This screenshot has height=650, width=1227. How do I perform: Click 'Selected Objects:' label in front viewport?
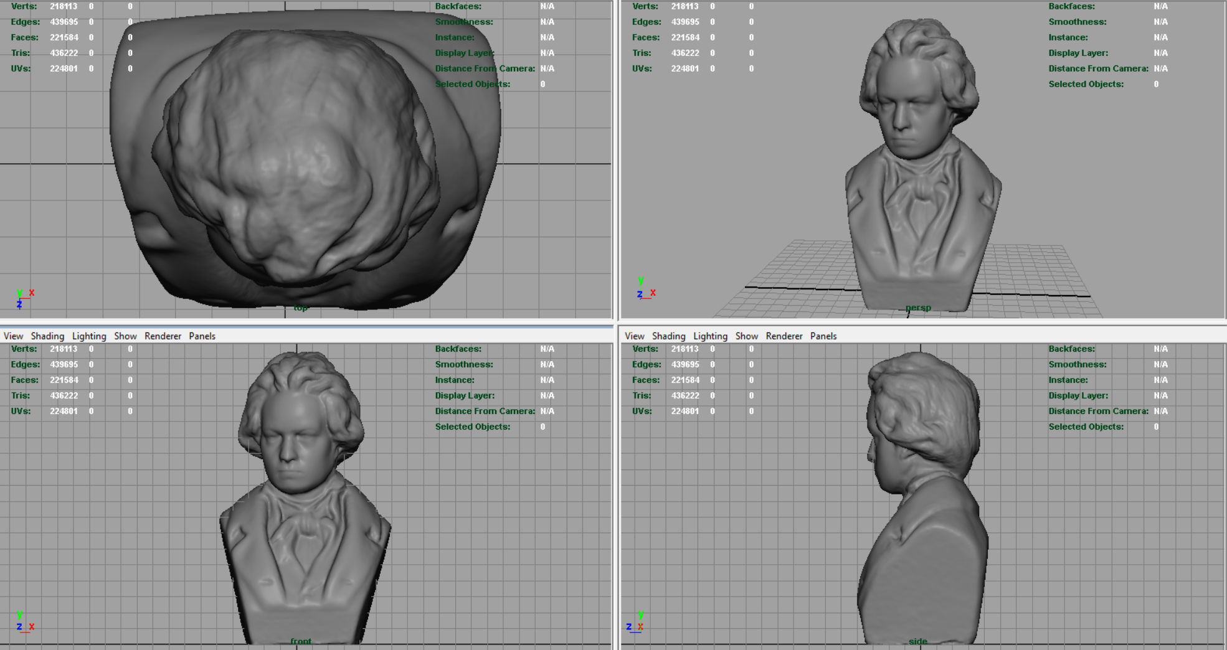(472, 426)
